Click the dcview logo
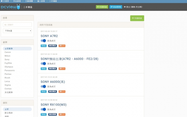The height and width of the screenshot is (117, 187). [10, 7]
